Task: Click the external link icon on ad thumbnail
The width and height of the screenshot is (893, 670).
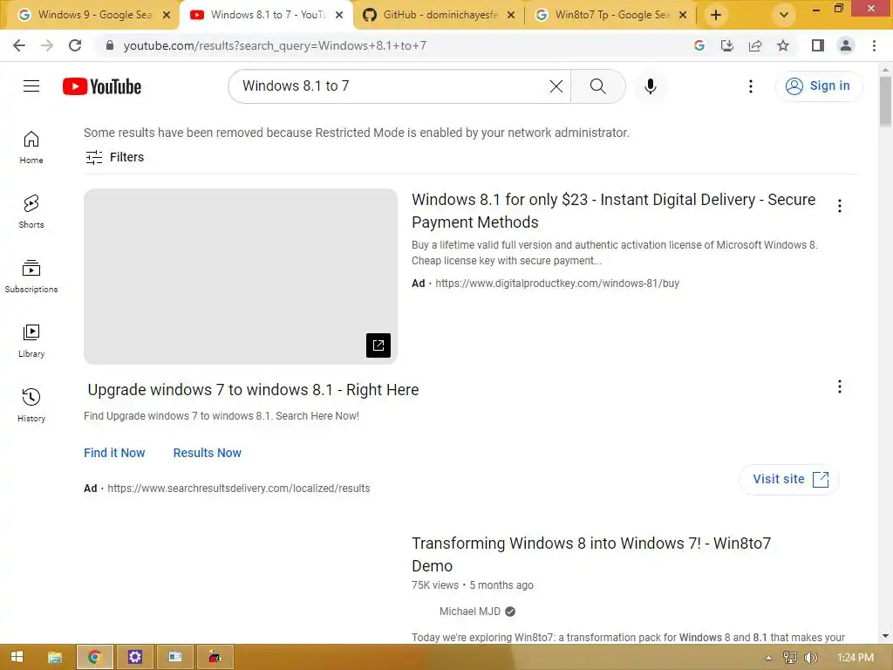Action: [x=378, y=345]
